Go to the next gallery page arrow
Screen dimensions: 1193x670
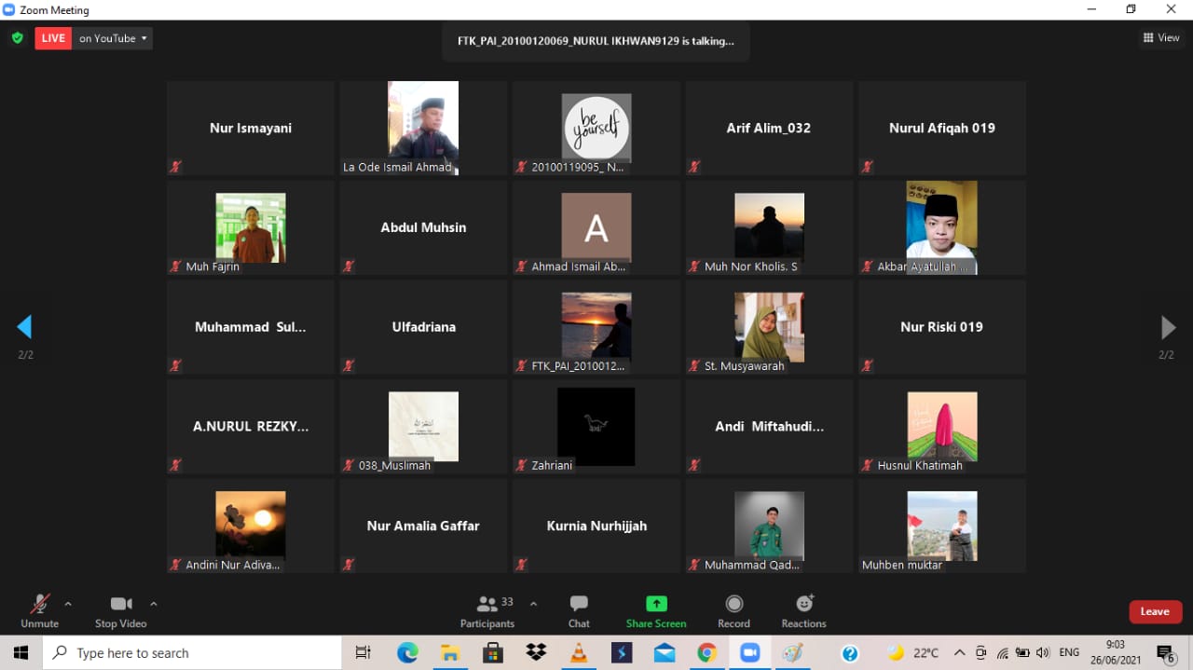[x=1167, y=327]
